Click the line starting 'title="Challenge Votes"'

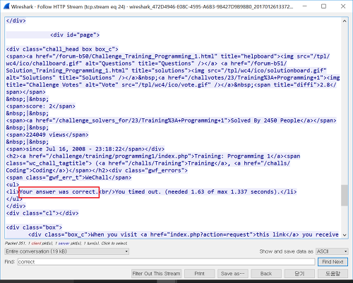pos(172,84)
